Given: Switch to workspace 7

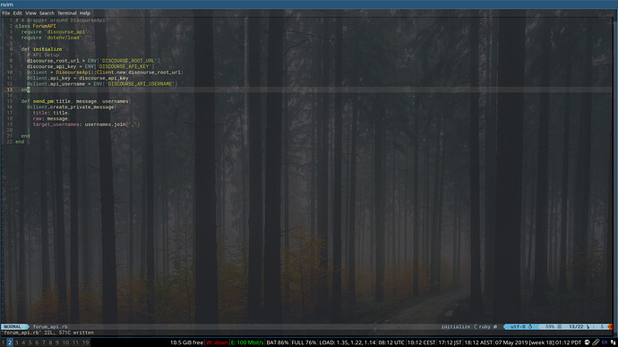Looking at the screenshot, I should (44, 343).
